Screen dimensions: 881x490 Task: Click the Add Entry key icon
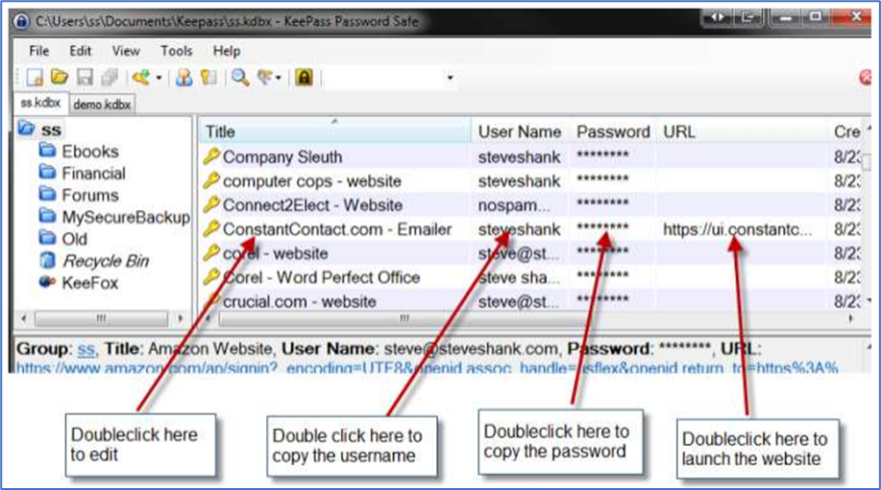point(141,77)
